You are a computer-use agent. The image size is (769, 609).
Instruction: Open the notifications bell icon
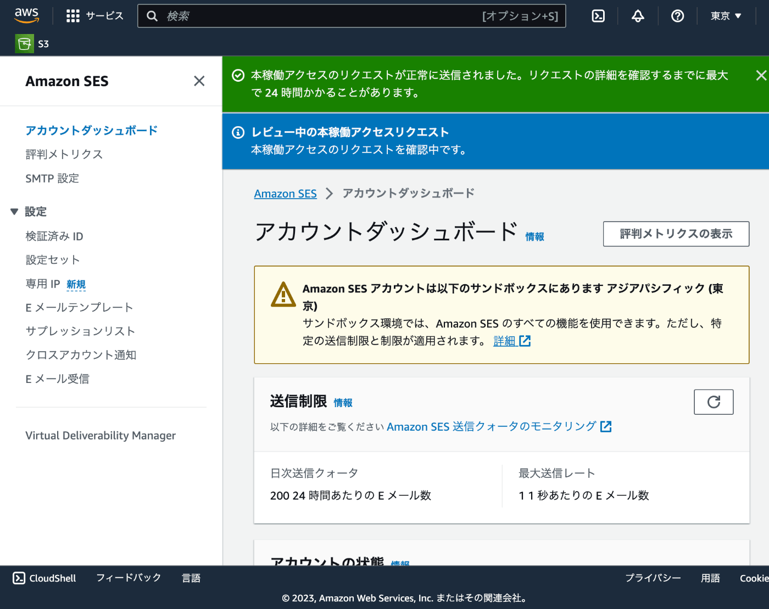(638, 16)
